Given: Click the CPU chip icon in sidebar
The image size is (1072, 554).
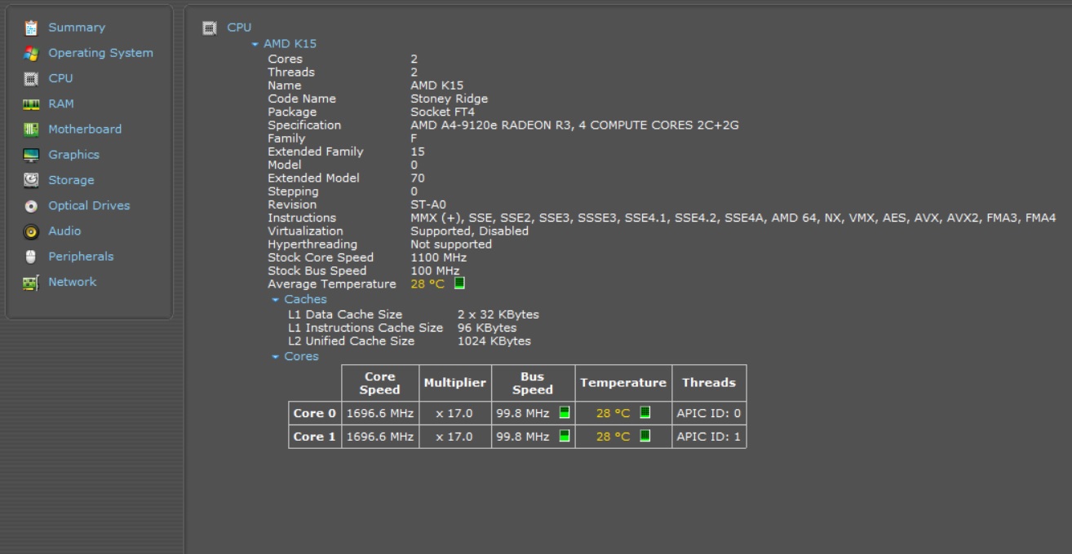Looking at the screenshot, I should (31, 79).
